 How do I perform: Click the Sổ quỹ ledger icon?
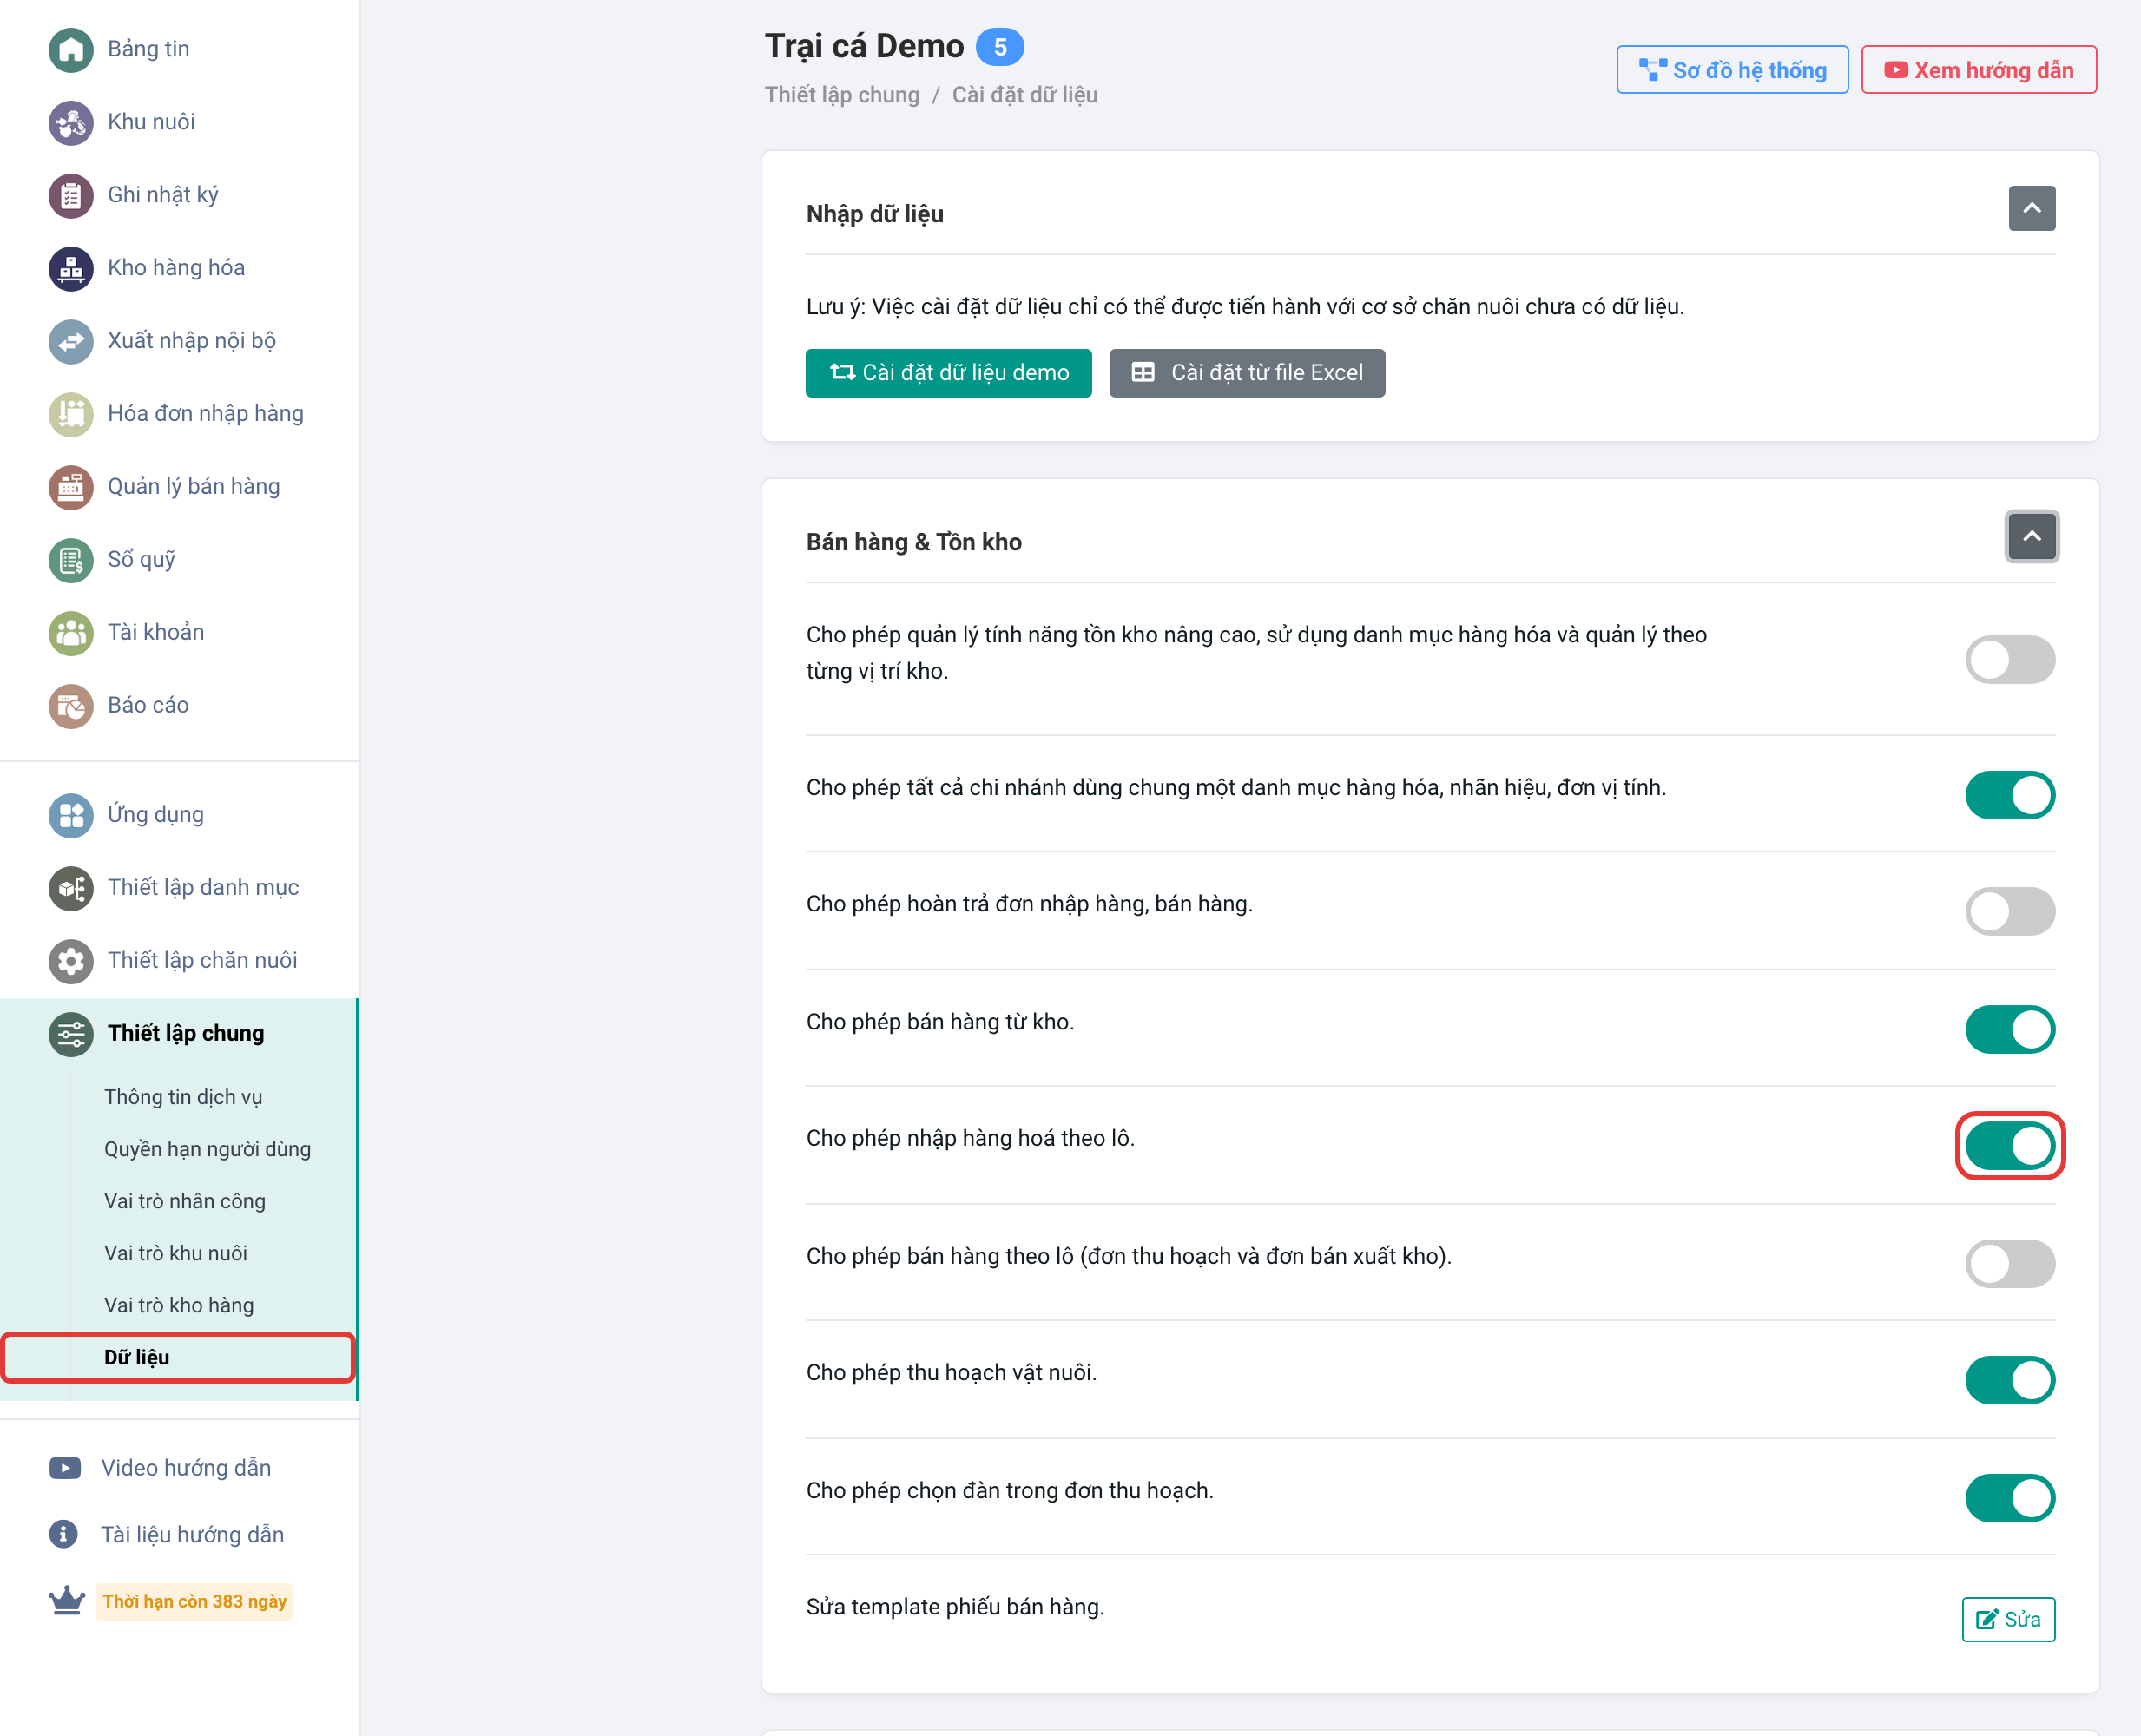point(71,560)
